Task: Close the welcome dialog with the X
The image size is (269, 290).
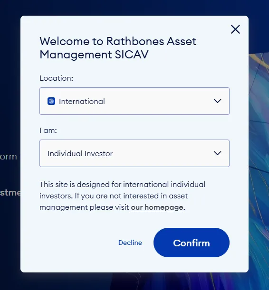Action: (x=235, y=29)
